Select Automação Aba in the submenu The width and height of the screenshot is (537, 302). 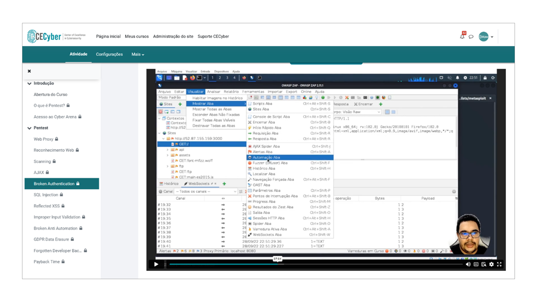click(290, 157)
